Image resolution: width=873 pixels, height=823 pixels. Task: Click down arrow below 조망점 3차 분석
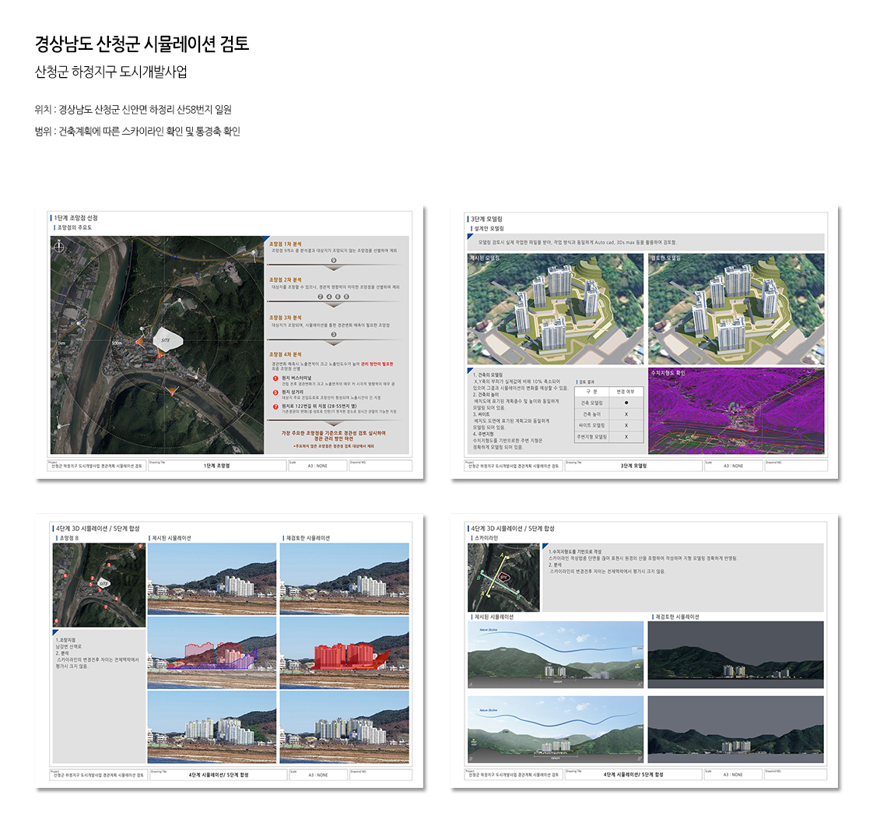coord(333,342)
